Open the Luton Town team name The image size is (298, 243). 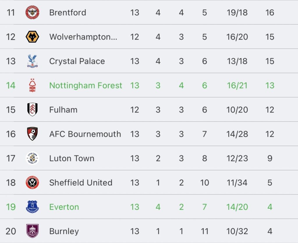[72, 158]
